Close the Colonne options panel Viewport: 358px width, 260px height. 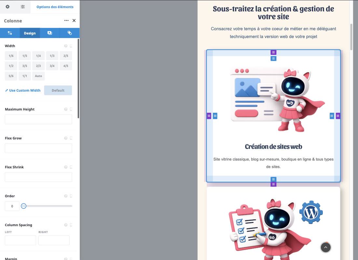click(x=74, y=20)
